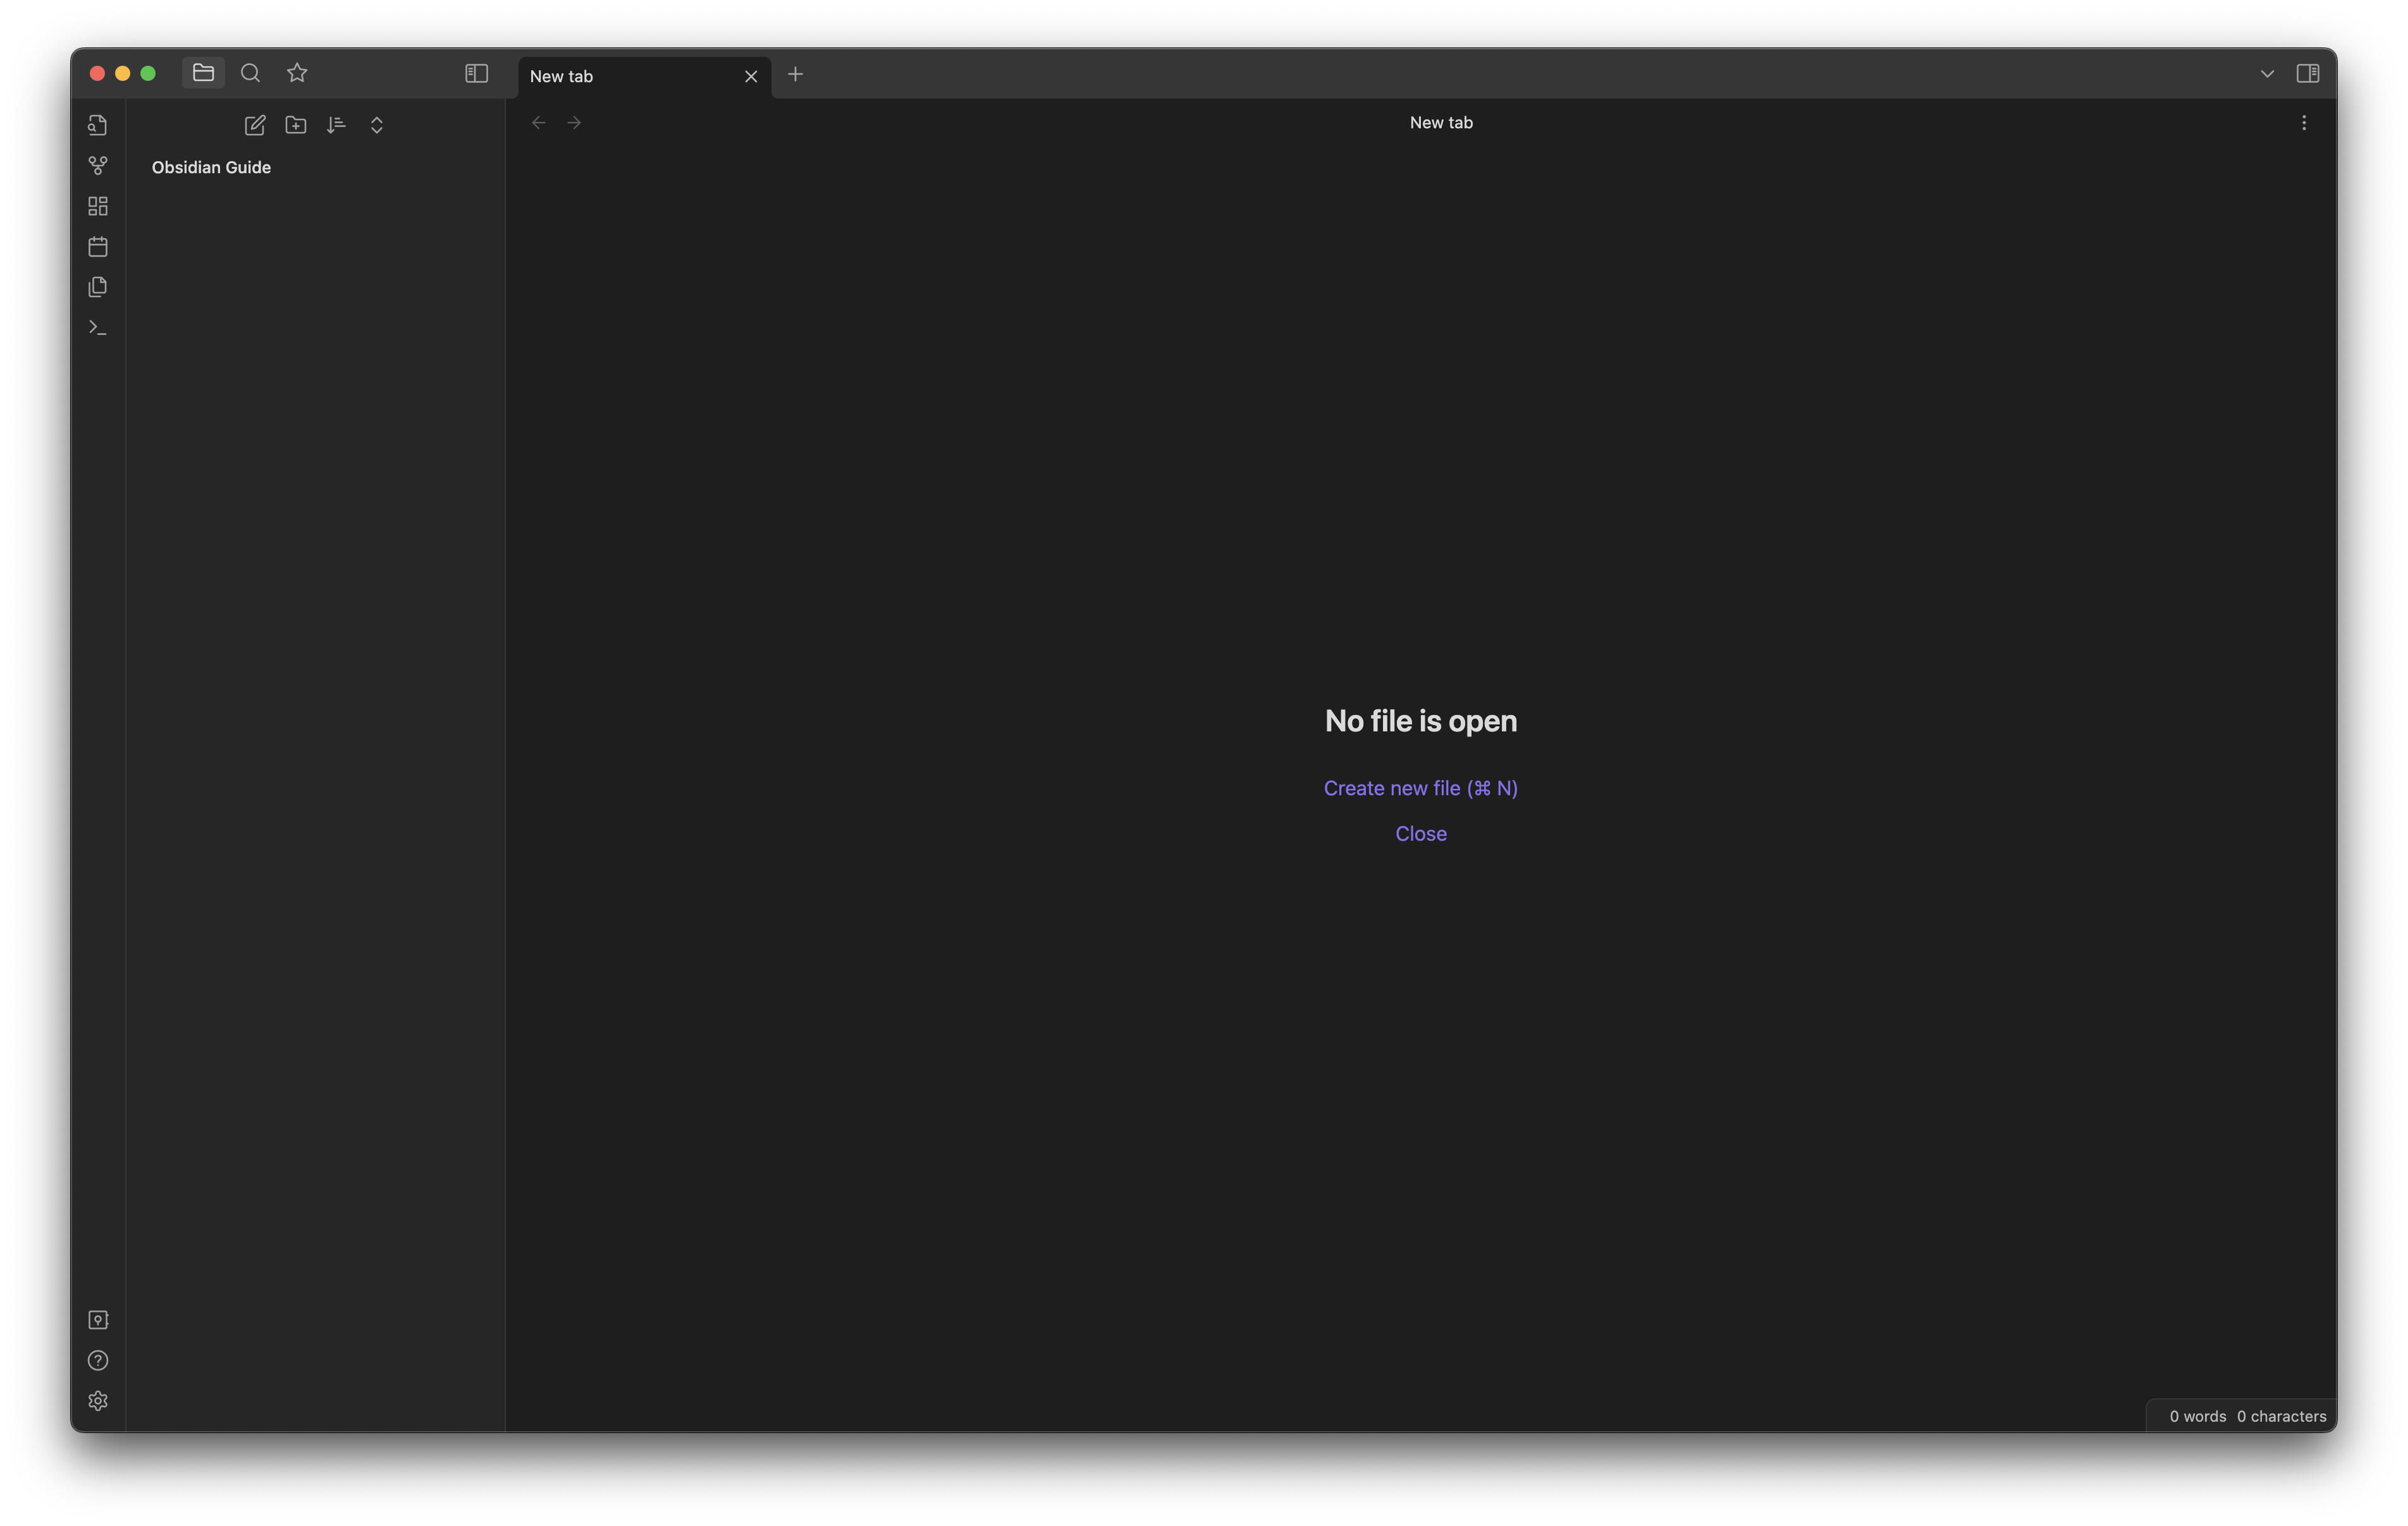Screen dimensions: 2408x1526
Task: Open the command palette icon
Action: click(98, 328)
